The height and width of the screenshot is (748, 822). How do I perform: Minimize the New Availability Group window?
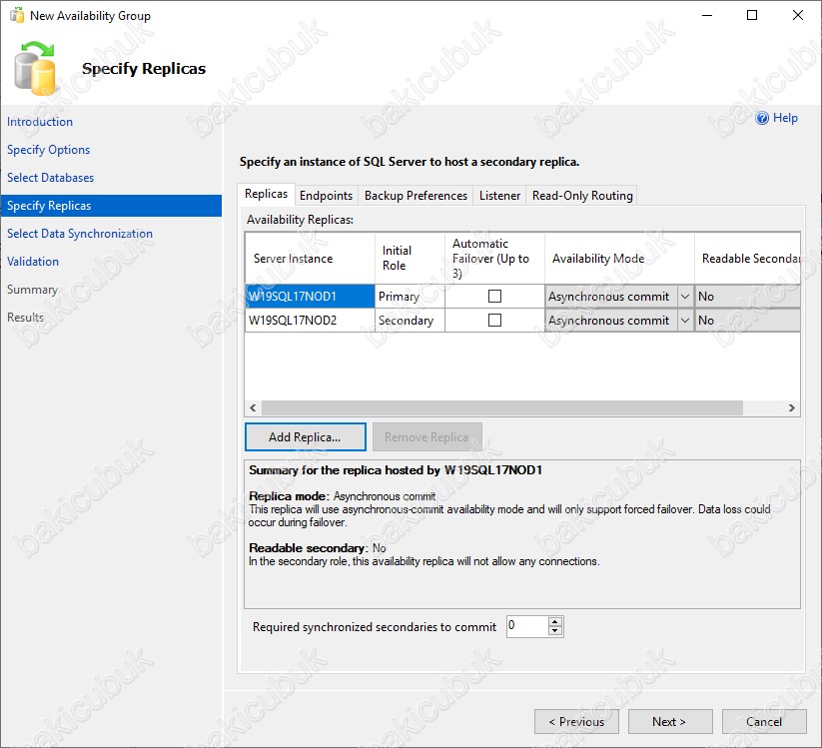[707, 15]
